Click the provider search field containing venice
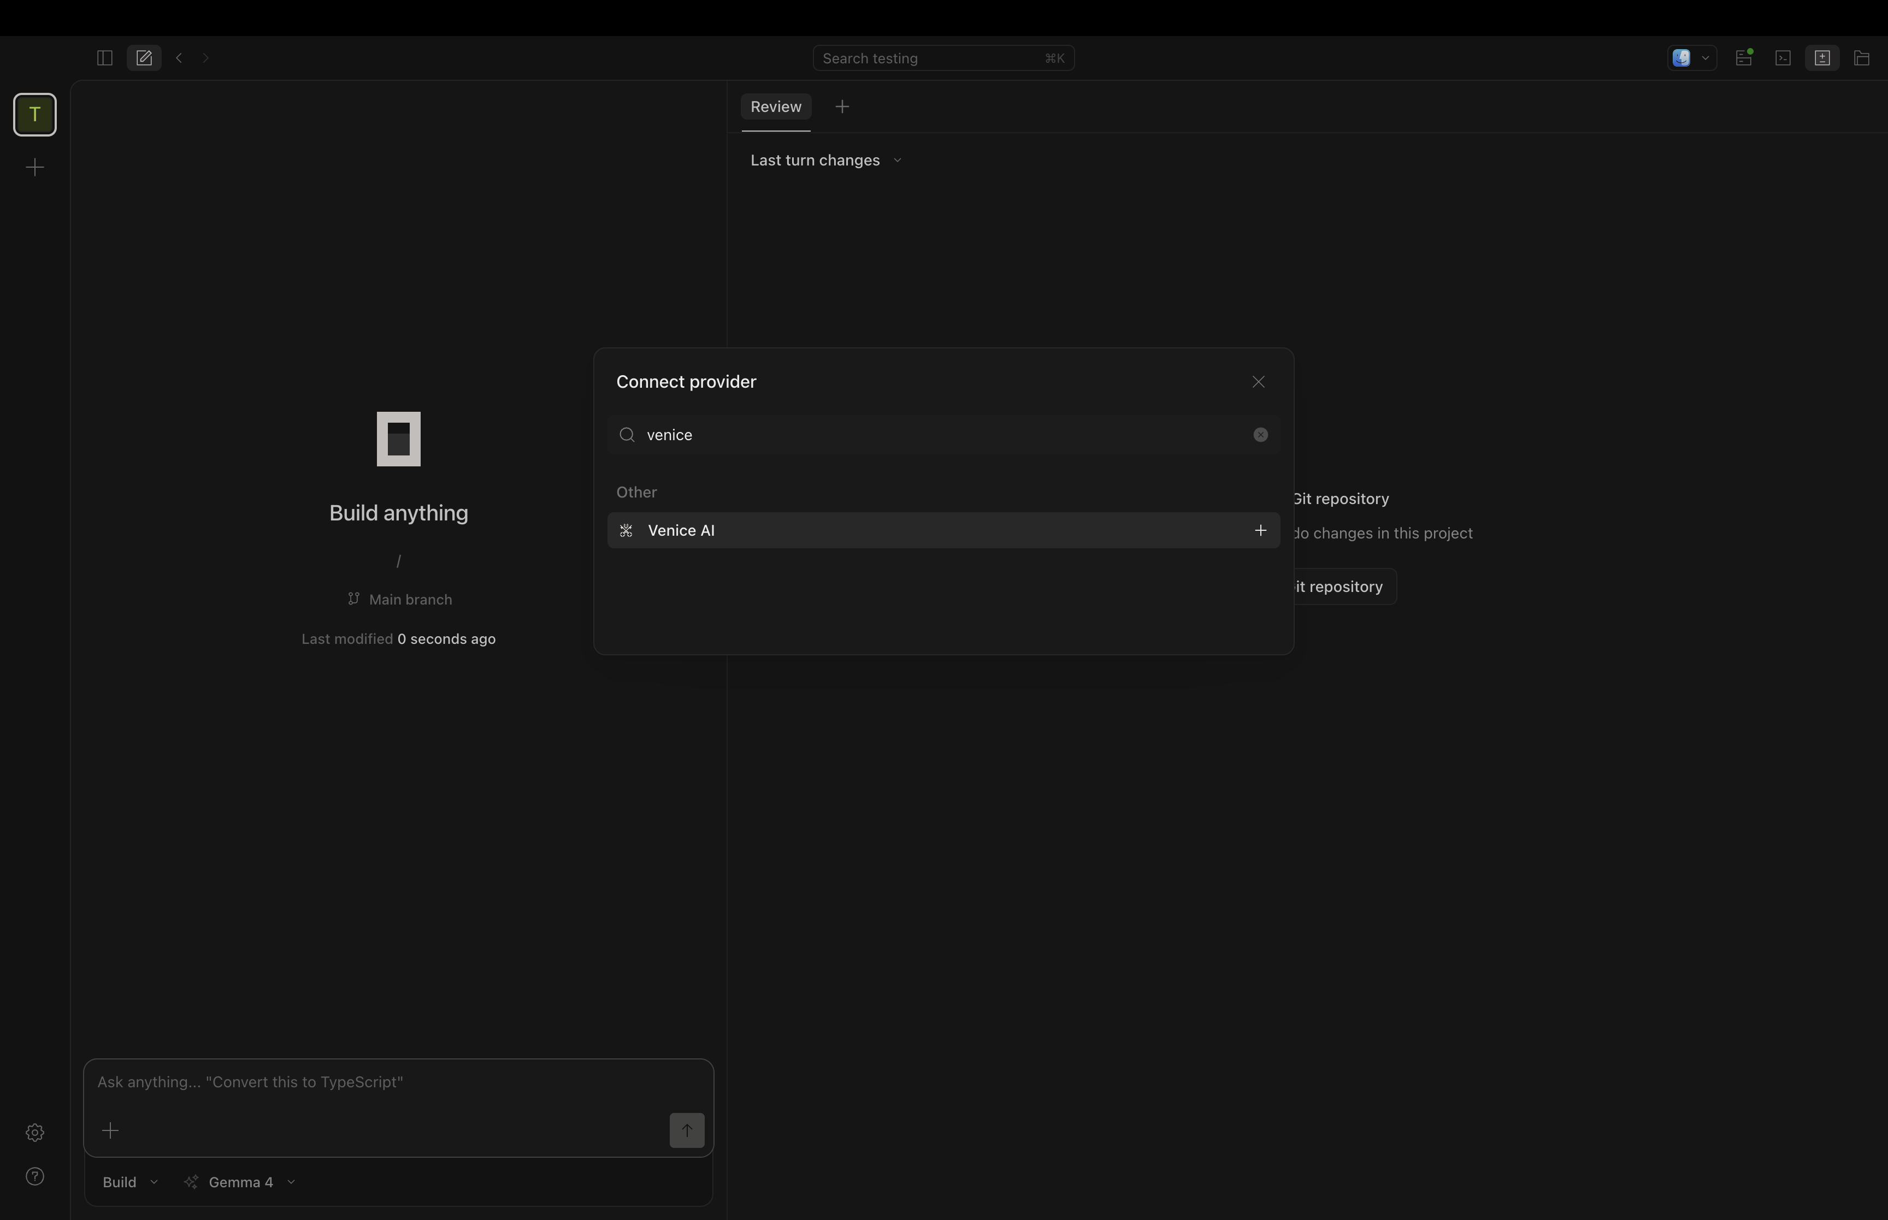Image resolution: width=1888 pixels, height=1220 pixels. coord(943,435)
